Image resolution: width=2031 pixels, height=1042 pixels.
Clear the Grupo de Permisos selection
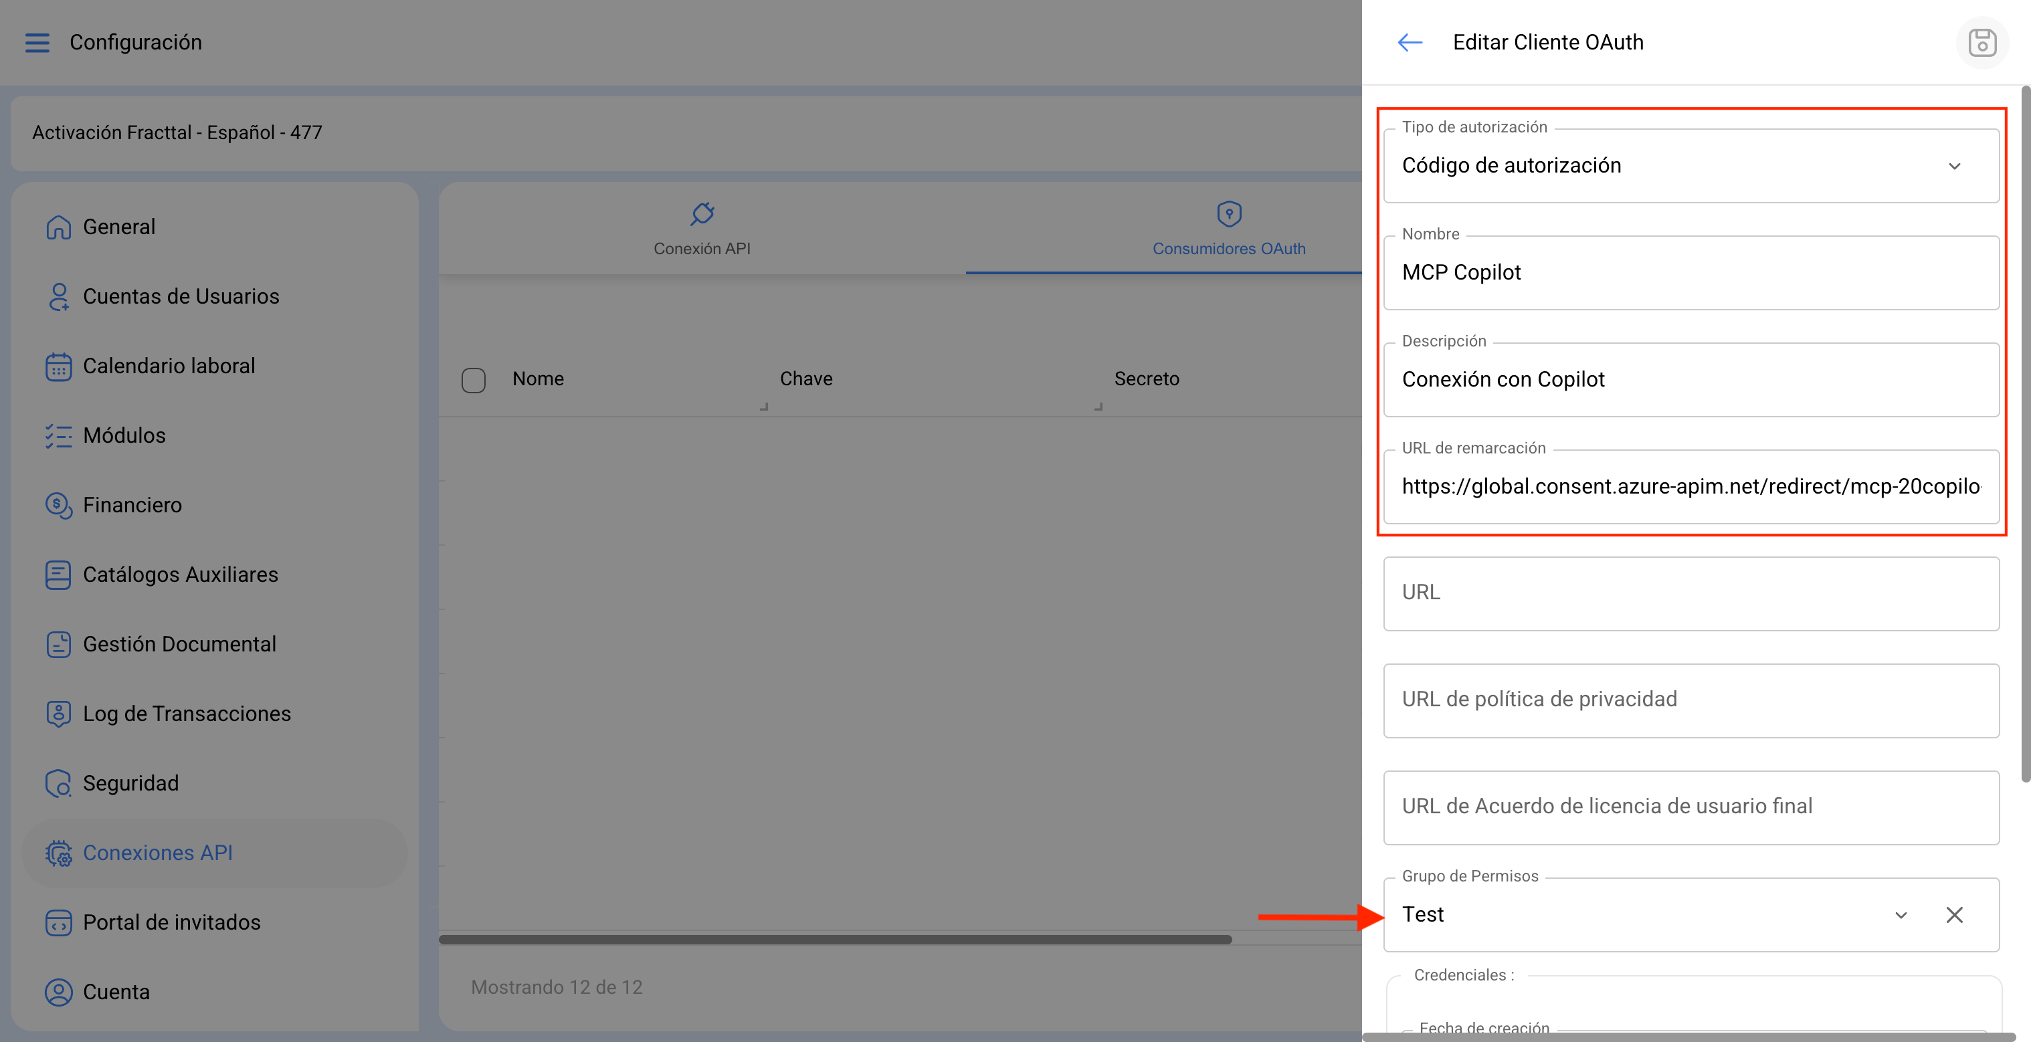coord(1953,914)
